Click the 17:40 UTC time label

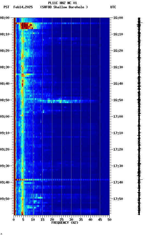118,182
